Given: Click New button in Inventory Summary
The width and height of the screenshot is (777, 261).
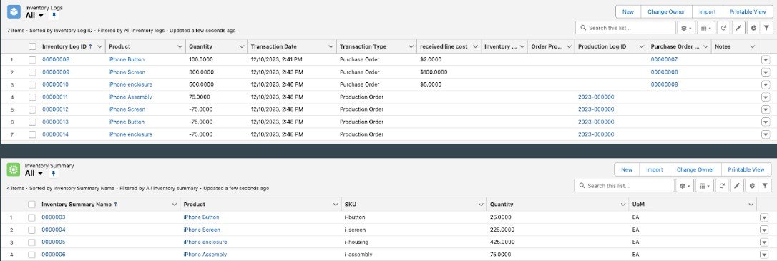Looking at the screenshot, I should click(627, 169).
